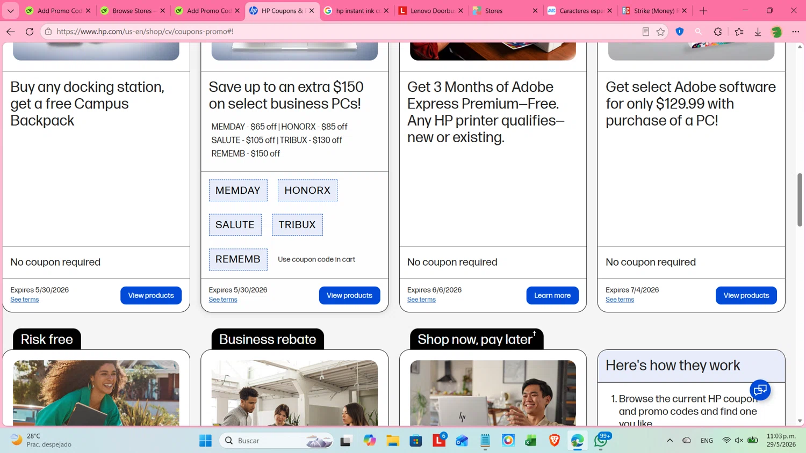
Task: Close the HP Coupons tab
Action: (x=312, y=11)
